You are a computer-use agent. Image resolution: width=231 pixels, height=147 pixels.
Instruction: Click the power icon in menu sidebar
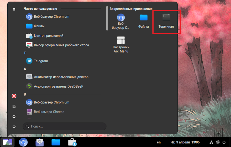point(14,126)
